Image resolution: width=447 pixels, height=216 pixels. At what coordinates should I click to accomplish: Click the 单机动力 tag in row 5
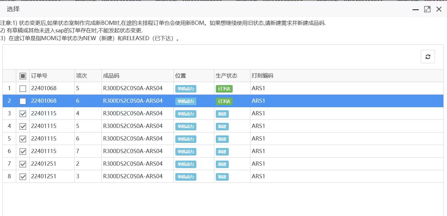tap(186, 139)
